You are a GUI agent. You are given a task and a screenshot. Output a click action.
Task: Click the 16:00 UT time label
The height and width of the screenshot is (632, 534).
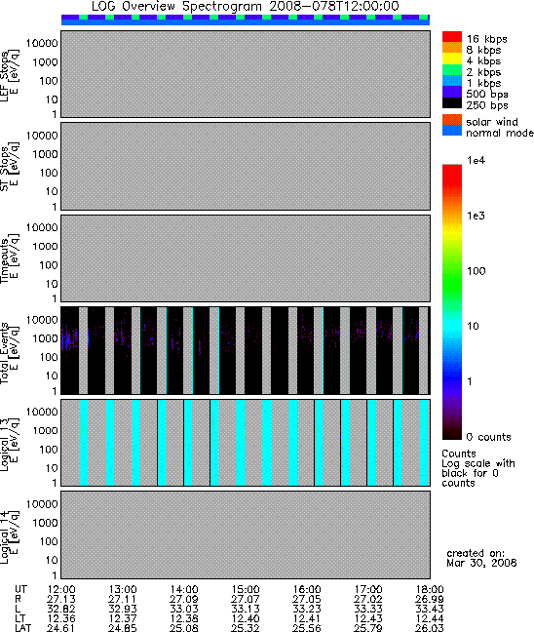(307, 590)
